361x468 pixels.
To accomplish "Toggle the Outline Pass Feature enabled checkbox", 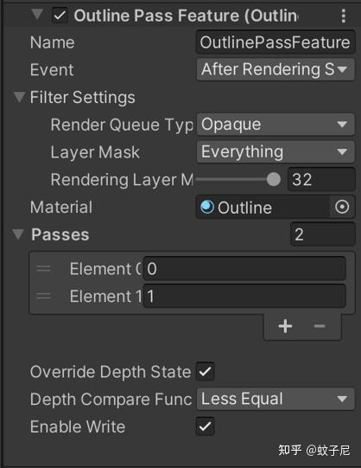I will coord(60,16).
